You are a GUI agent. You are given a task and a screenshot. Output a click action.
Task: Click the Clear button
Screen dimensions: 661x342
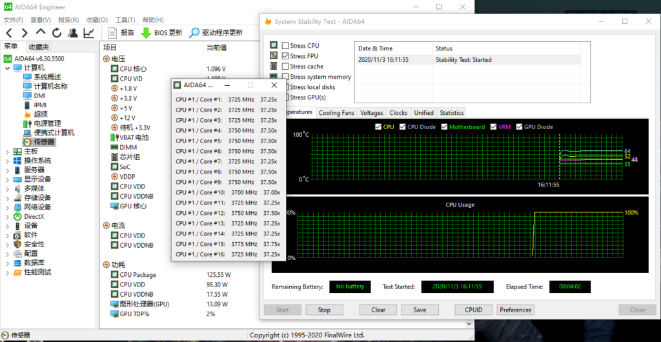378,310
